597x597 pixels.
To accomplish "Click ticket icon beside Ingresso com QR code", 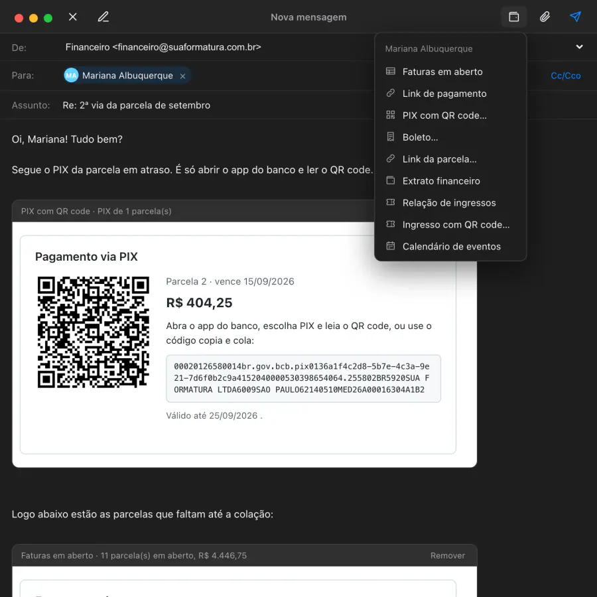I will 390,224.
